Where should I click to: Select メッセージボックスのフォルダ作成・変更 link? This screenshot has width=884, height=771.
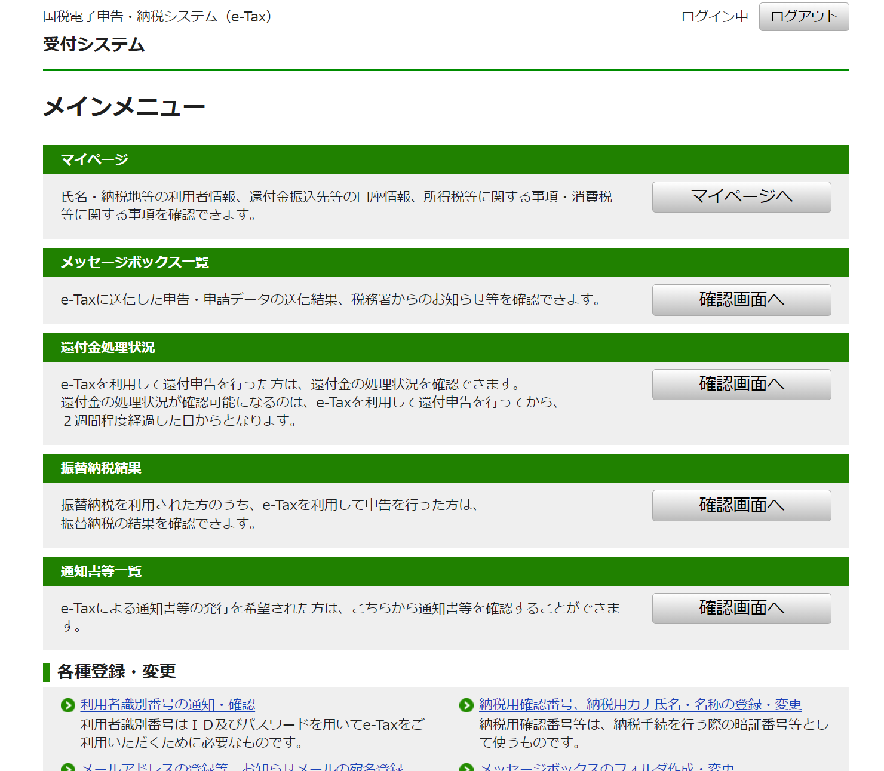coord(607,767)
